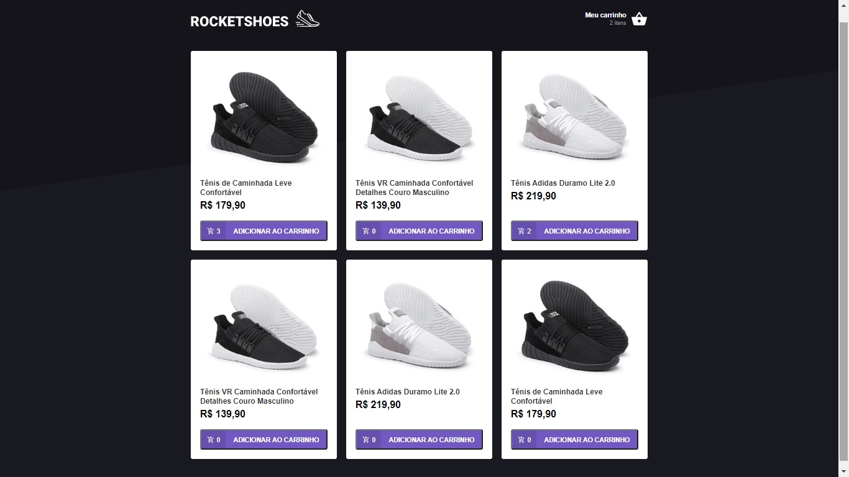The width and height of the screenshot is (849, 477).
Task: Click the ROCKETSHOES header text
Action: tap(239, 20)
